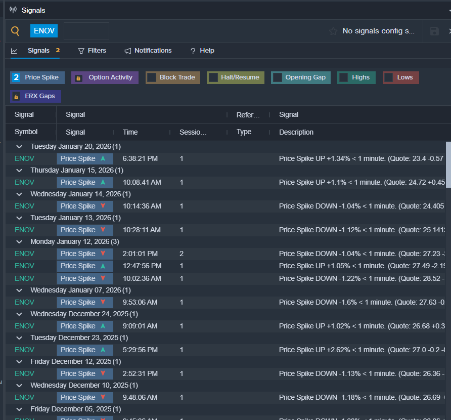Check the Opening Gap signal filter
This screenshot has height=420, width=451.
(x=278, y=77)
